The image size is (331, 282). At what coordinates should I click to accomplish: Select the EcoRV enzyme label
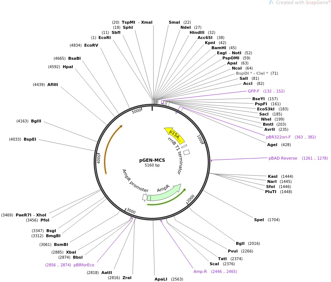(x=91, y=45)
